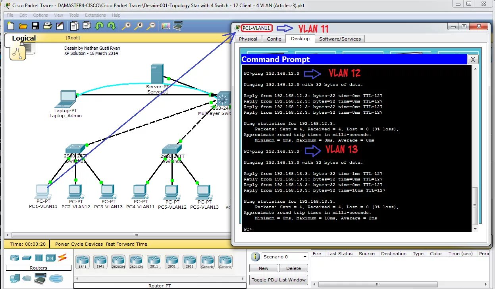Click Fast Forward Time
Image resolution: width=495 pixels, height=289 pixels.
point(127,244)
